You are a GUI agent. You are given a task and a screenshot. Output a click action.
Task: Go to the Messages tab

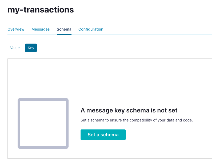pos(41,29)
